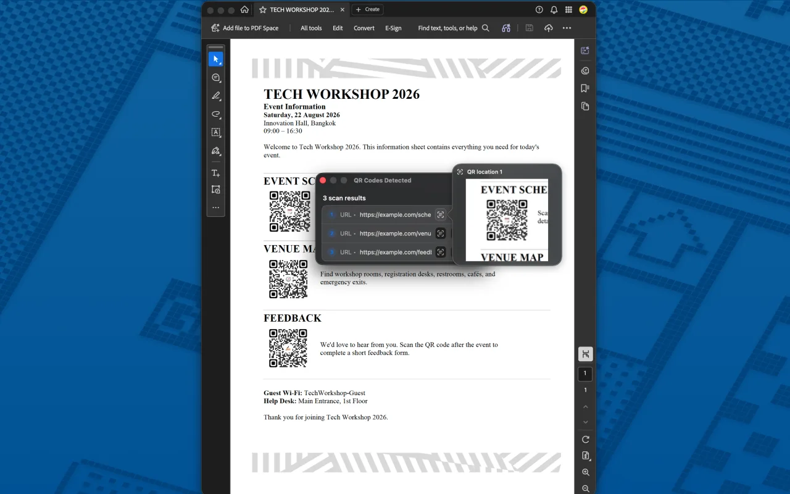Locate QR code for feedback result 3
Image resolution: width=790 pixels, height=494 pixels.
[x=440, y=252]
